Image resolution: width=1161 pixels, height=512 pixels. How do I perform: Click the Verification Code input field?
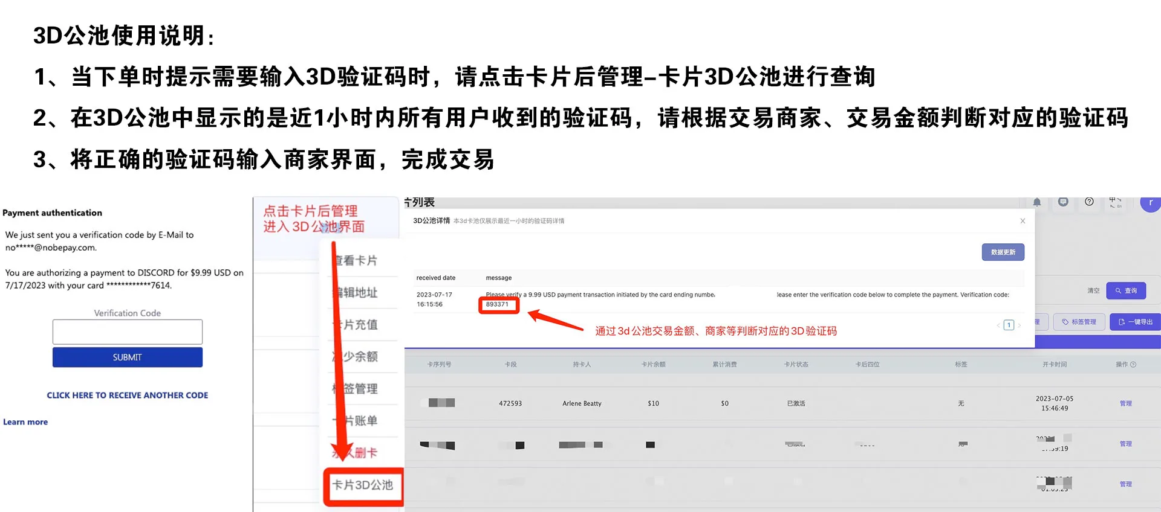pos(128,332)
